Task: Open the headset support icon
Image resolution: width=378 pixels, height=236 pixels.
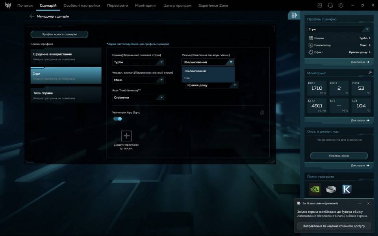Action: [x=330, y=6]
